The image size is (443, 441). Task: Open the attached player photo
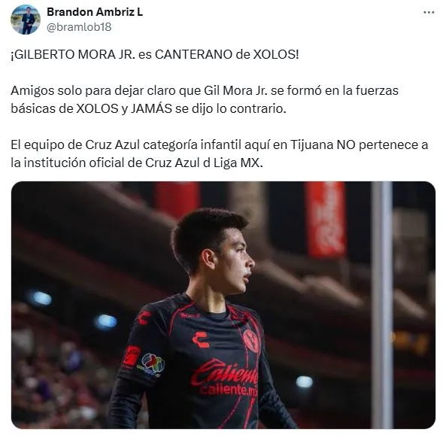223,305
